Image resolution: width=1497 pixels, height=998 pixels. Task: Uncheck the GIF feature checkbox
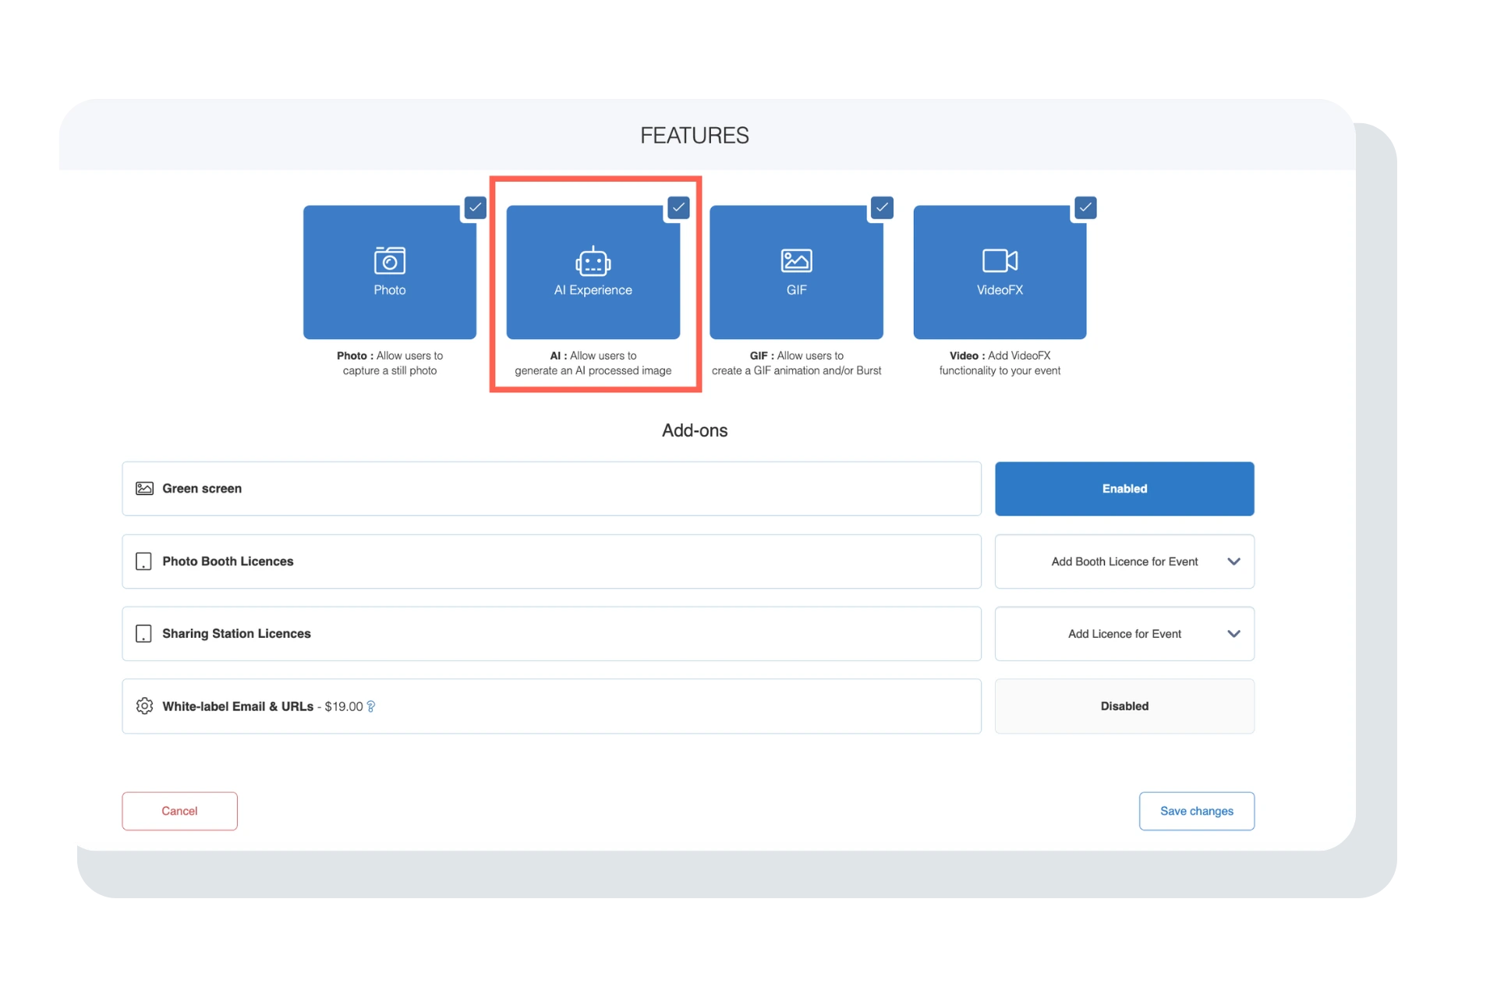882,207
